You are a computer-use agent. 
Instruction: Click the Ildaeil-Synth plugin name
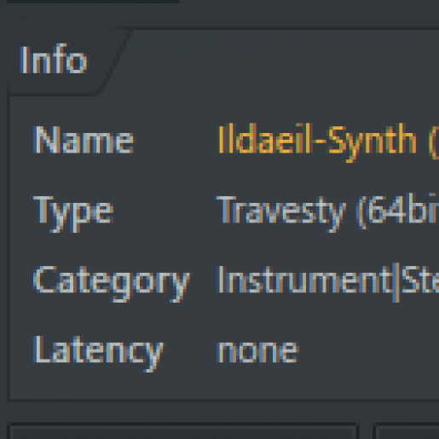coord(317,141)
